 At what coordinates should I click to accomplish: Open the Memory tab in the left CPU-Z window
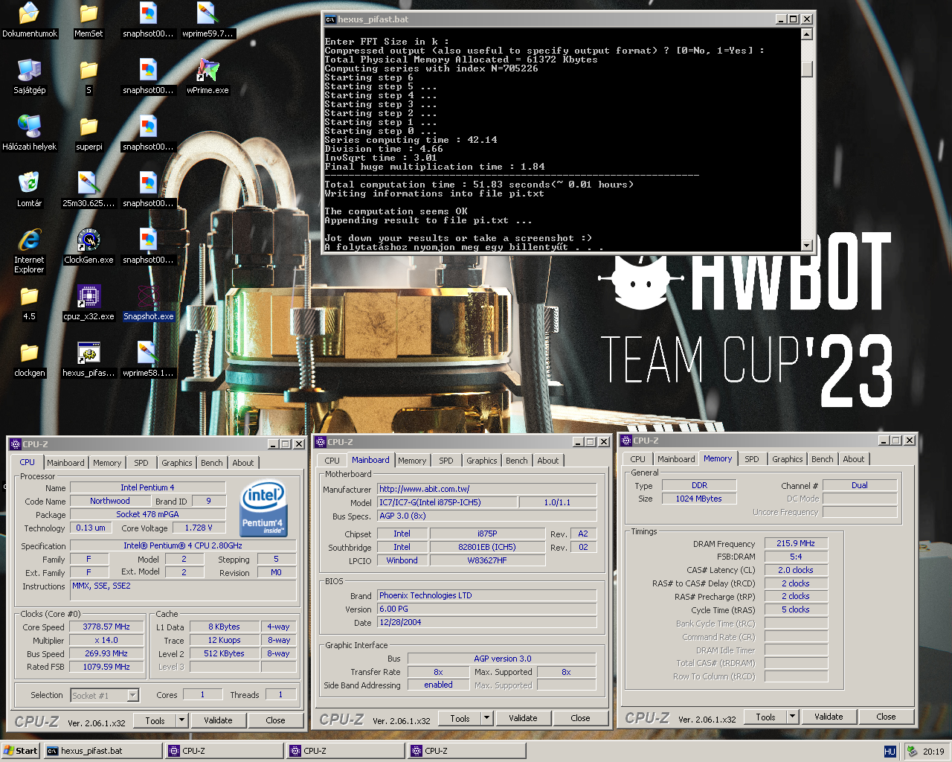point(107,463)
